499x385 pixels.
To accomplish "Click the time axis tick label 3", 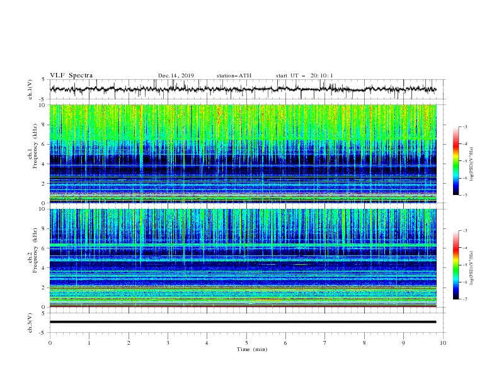I will click(168, 343).
